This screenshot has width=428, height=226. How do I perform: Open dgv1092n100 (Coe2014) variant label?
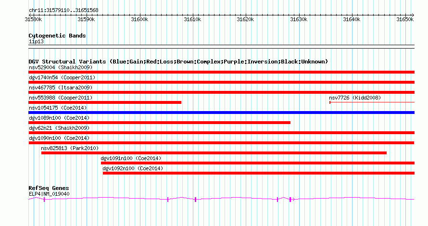click(133, 168)
